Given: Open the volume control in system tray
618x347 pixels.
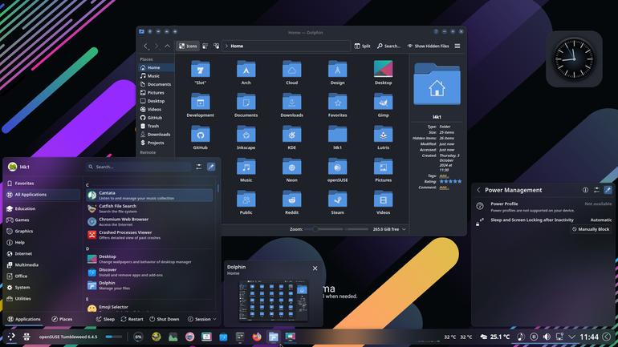Looking at the screenshot, I should (x=547, y=337).
